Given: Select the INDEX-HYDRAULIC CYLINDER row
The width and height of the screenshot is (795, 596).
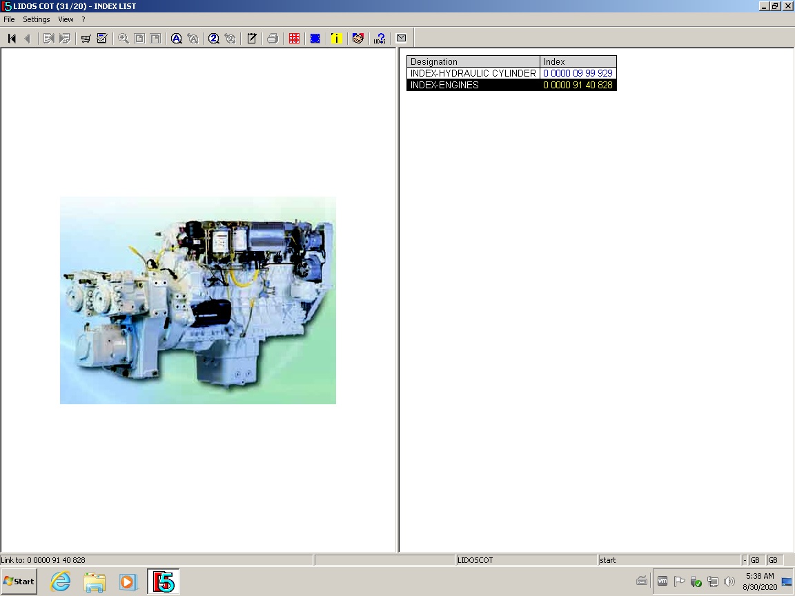Looking at the screenshot, I should pyautogui.click(x=511, y=74).
